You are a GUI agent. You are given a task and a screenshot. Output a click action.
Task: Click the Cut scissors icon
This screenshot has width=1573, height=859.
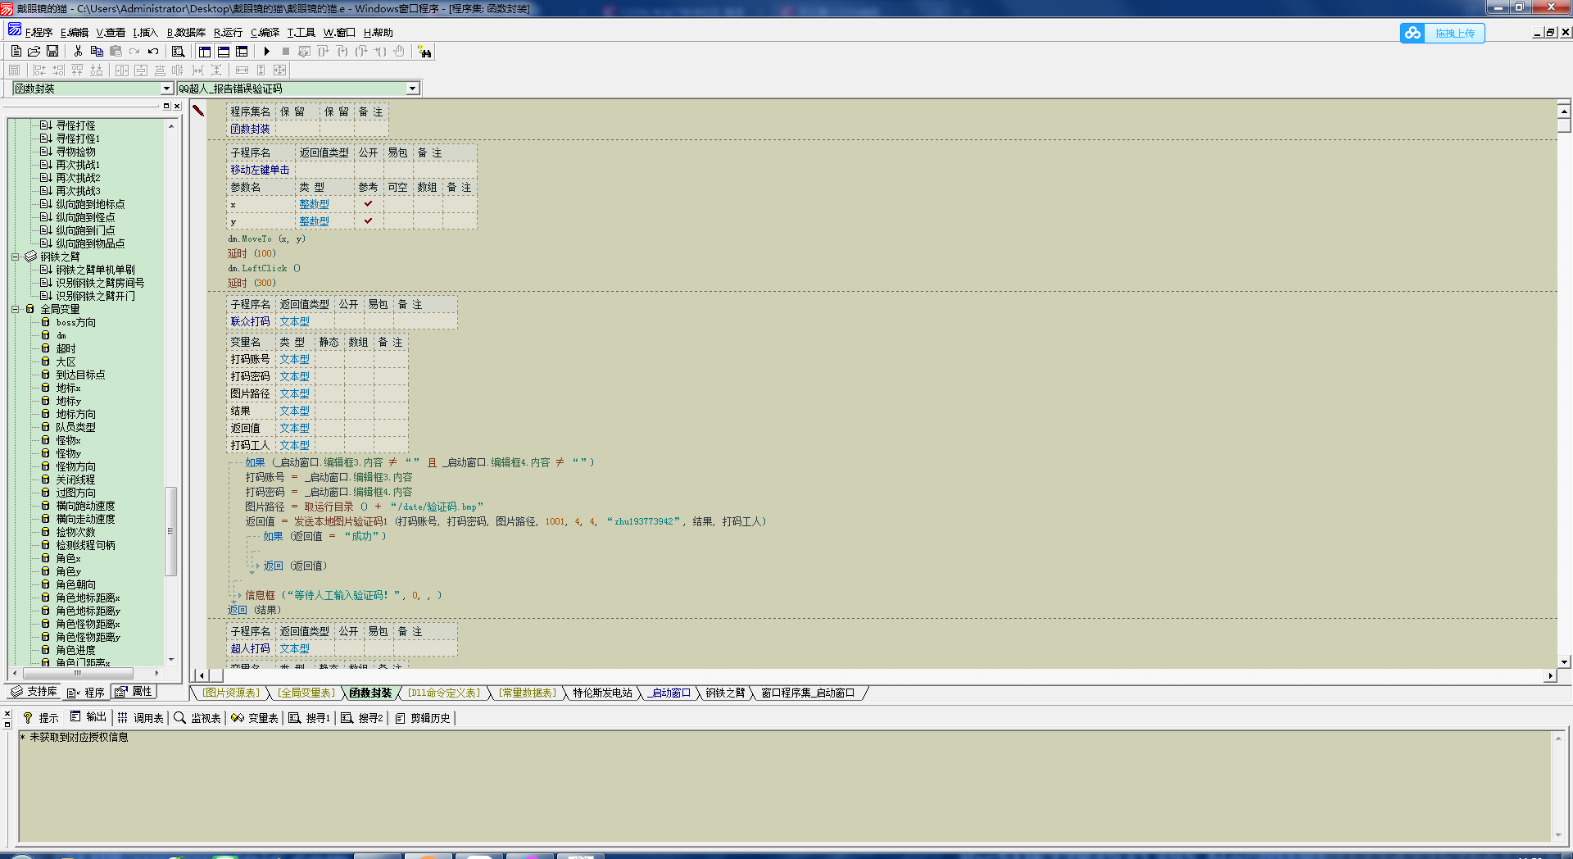pos(78,52)
